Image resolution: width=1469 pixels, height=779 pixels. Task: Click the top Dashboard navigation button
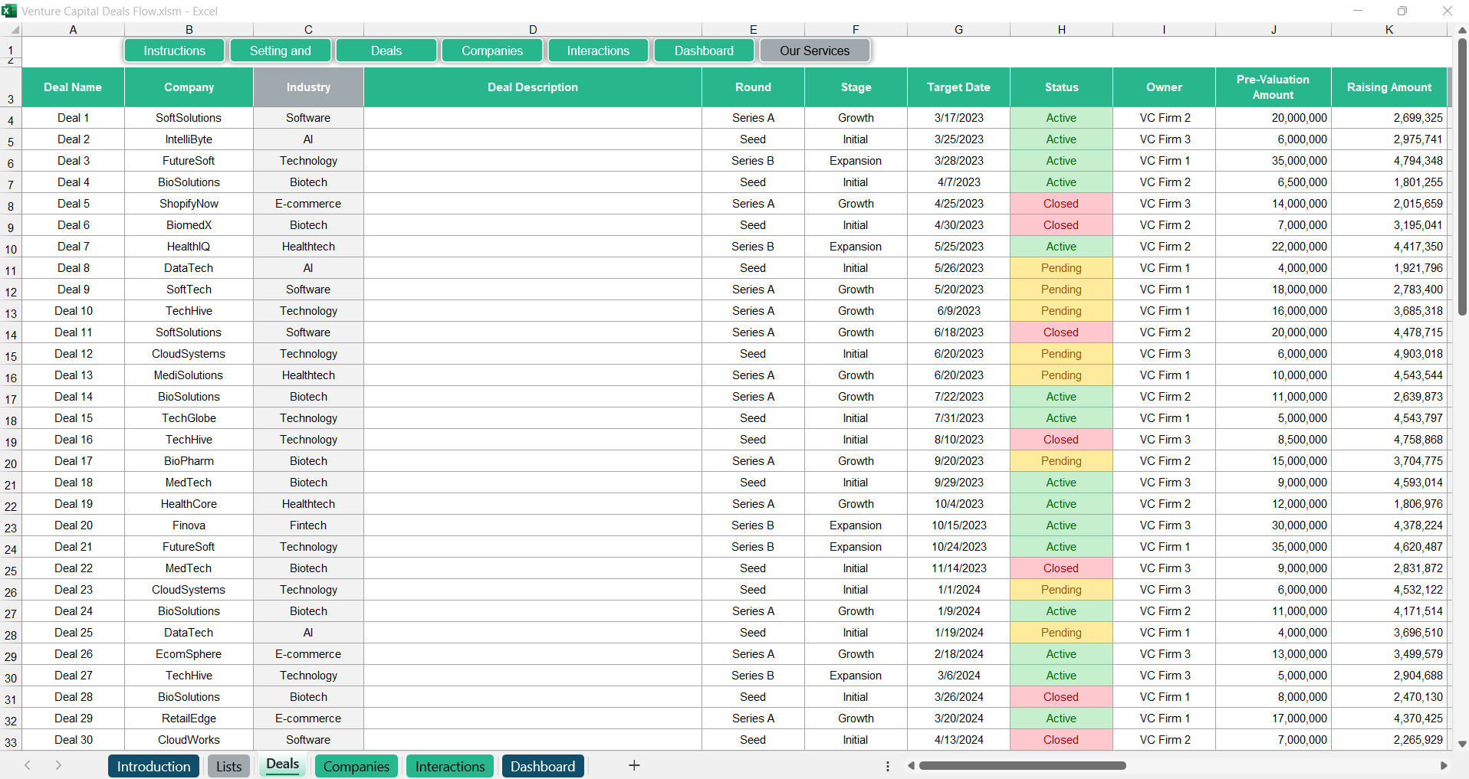(704, 51)
